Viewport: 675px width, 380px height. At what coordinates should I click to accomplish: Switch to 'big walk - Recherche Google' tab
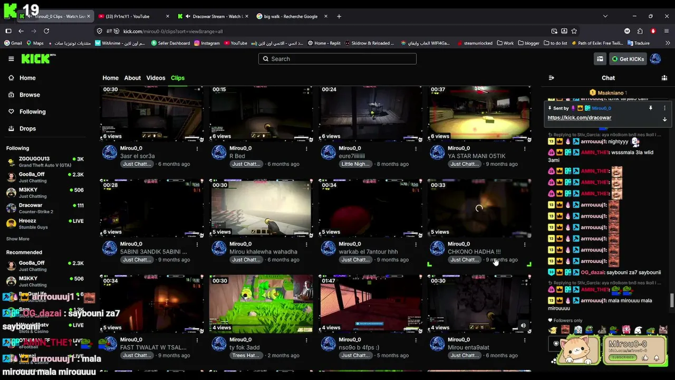click(x=292, y=16)
